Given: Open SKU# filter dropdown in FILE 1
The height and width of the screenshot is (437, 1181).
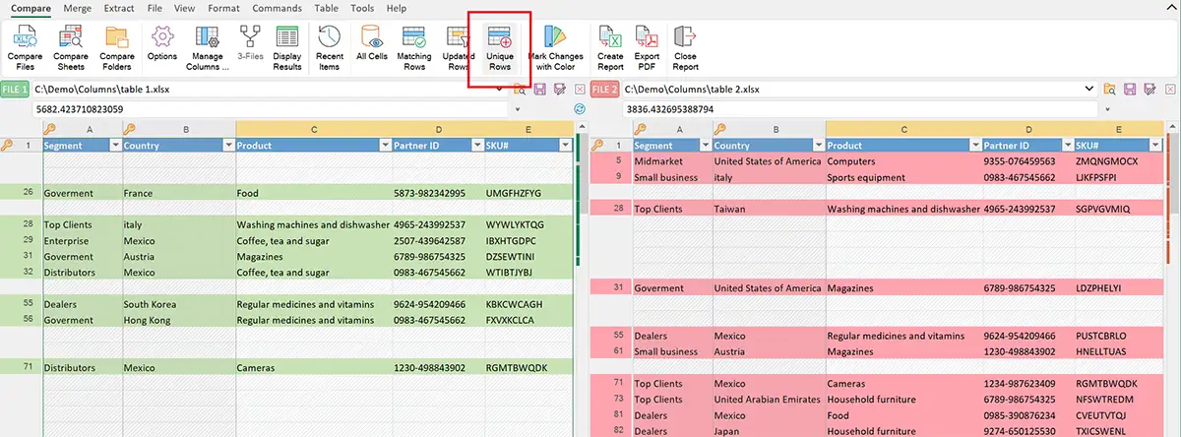Looking at the screenshot, I should tap(564, 146).
